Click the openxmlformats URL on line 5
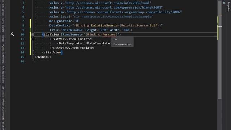The width and height of the screenshot is (231, 130). pyautogui.click(x=124, y=12)
